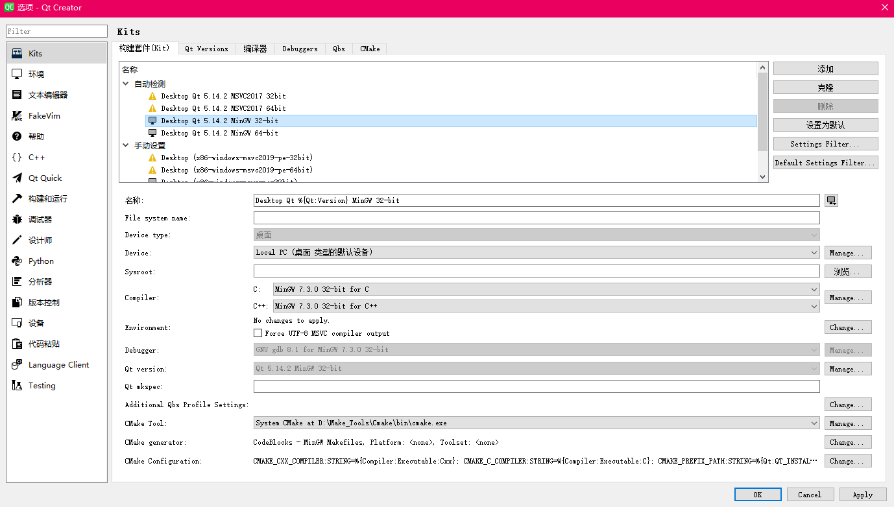The image size is (894, 507).
Task: Collapse the 自动检测 tree group
Action: [126, 84]
